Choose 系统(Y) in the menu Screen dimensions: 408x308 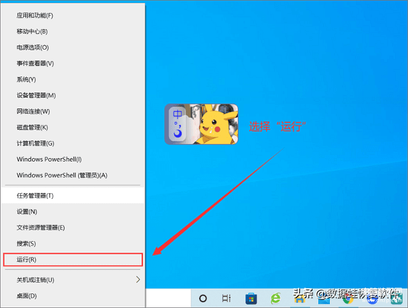[73, 79]
